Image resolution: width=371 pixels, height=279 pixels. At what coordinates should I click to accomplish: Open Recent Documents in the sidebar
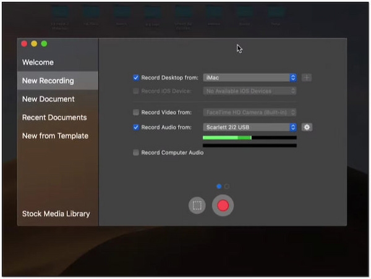coord(54,117)
